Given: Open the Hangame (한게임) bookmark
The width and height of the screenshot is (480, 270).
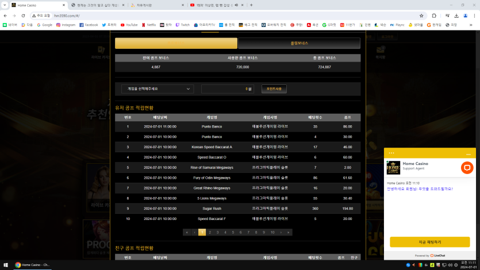Looking at the screenshot, I should (434, 25).
